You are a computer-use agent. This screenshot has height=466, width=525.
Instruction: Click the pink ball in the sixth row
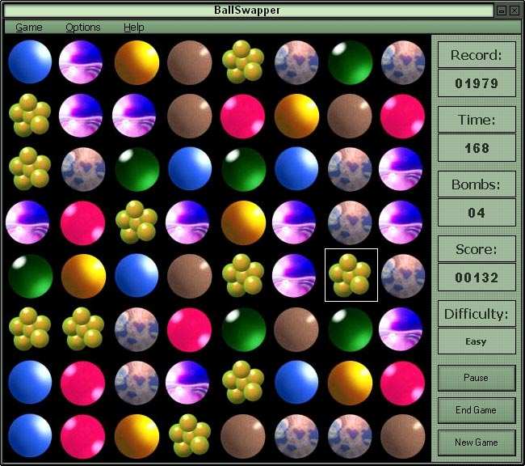[189, 329]
